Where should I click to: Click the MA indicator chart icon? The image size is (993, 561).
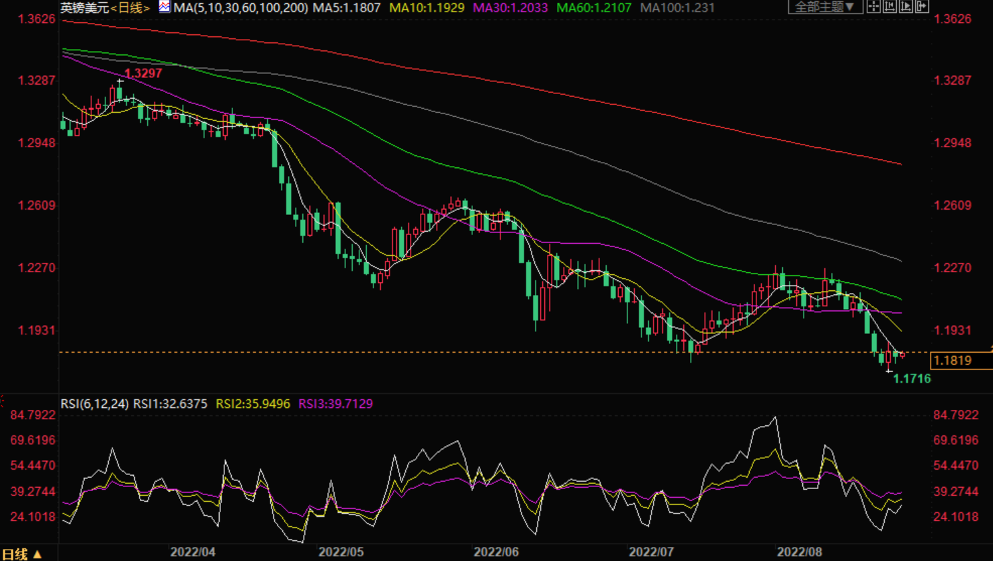[x=165, y=7]
